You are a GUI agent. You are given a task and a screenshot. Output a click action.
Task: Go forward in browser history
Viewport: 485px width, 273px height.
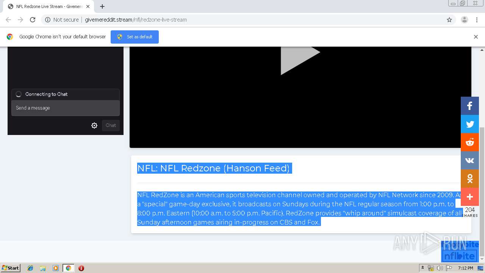pos(20,20)
